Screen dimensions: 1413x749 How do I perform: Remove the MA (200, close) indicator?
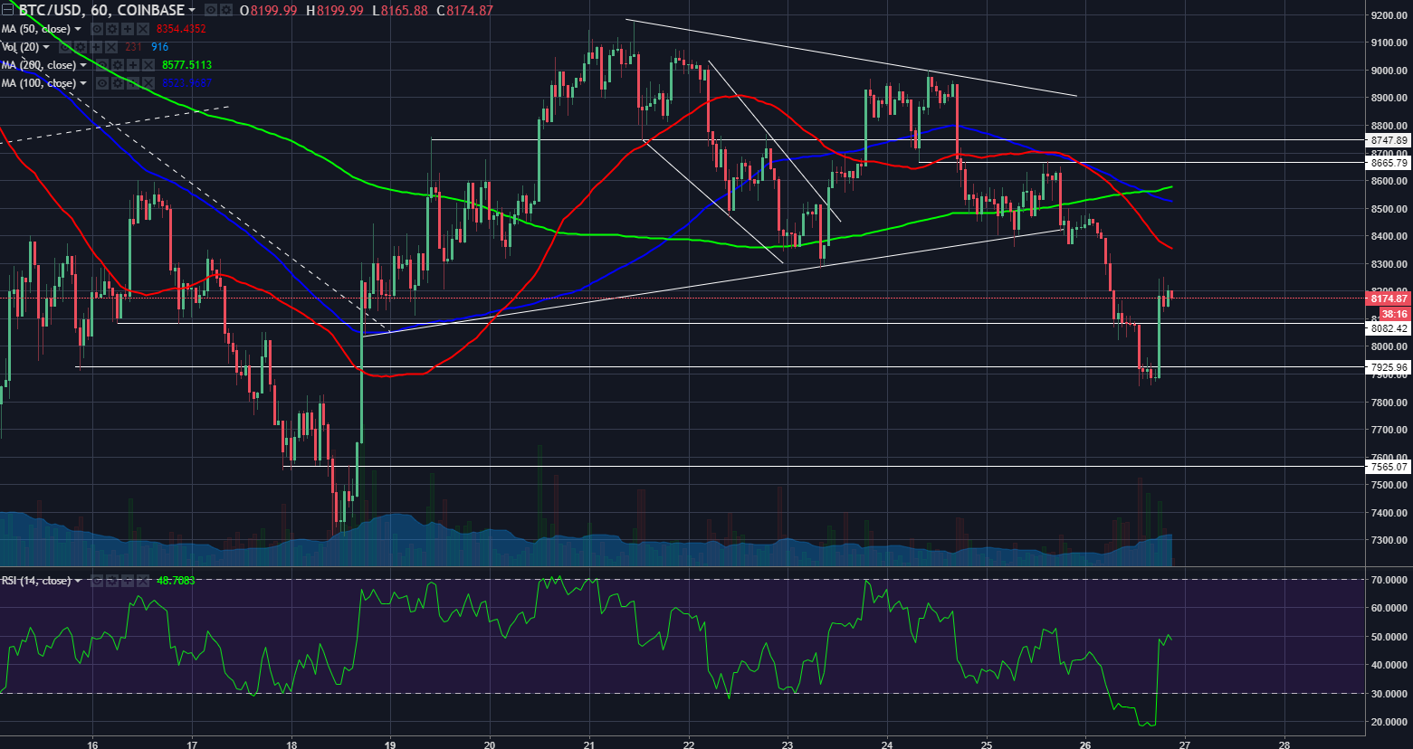click(x=148, y=65)
